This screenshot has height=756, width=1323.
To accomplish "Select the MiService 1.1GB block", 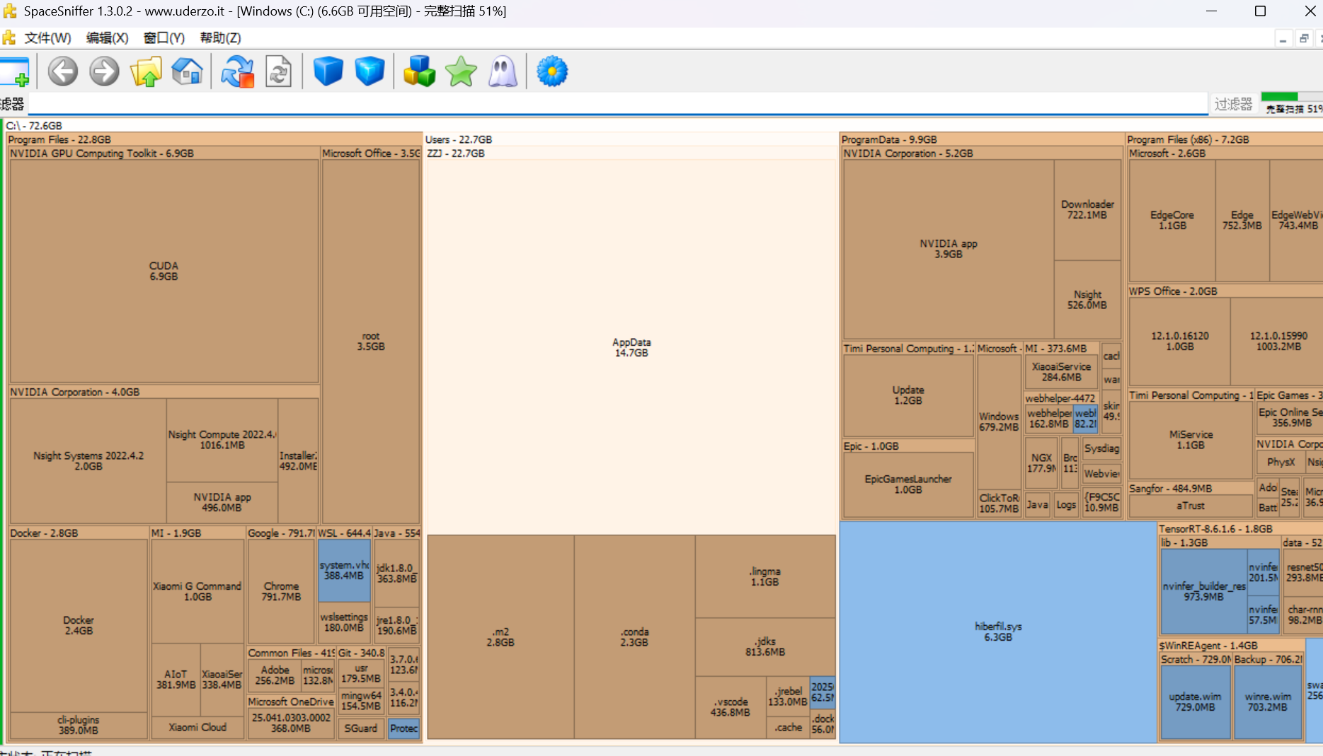I will [1191, 440].
